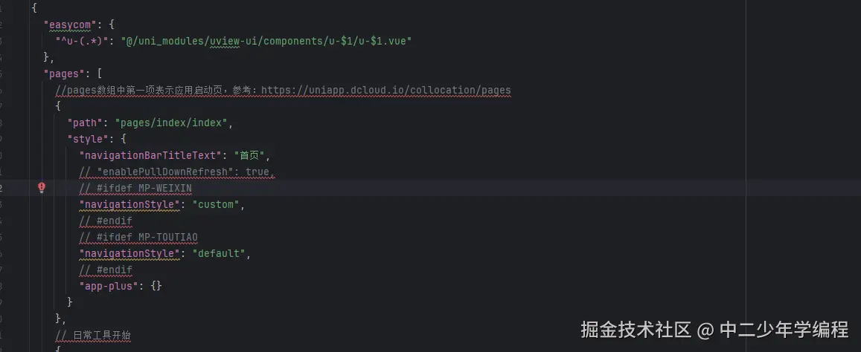Click the "path" key
The height and width of the screenshot is (352, 861).
[85, 123]
